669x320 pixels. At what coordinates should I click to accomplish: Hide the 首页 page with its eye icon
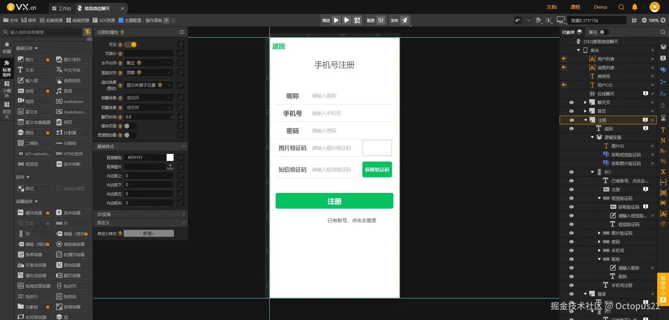pyautogui.click(x=571, y=111)
